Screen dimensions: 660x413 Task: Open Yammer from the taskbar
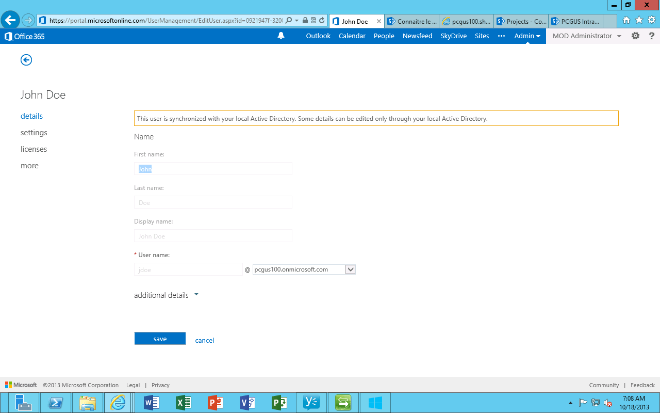pos(311,402)
